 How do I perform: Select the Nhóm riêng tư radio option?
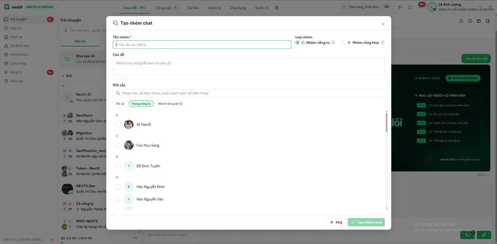click(297, 42)
